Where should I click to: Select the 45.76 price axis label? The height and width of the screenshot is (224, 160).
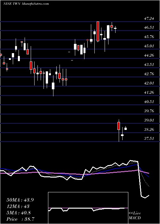149,37
